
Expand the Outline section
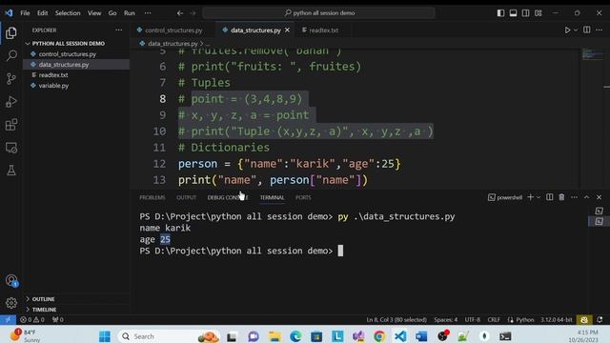(x=43, y=299)
